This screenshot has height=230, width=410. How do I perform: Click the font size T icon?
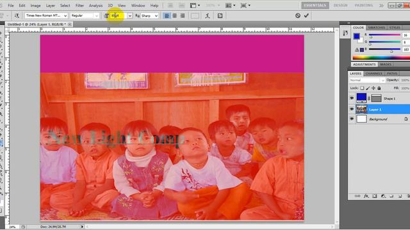pyautogui.click(x=106, y=15)
